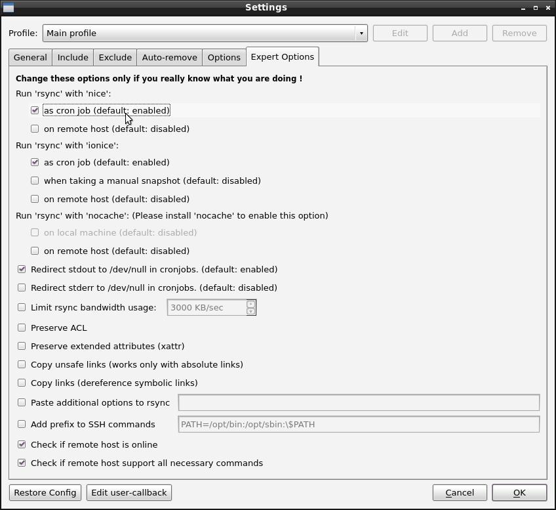
Task: Disable stdout redirect in cronjobs
Action: (22, 269)
